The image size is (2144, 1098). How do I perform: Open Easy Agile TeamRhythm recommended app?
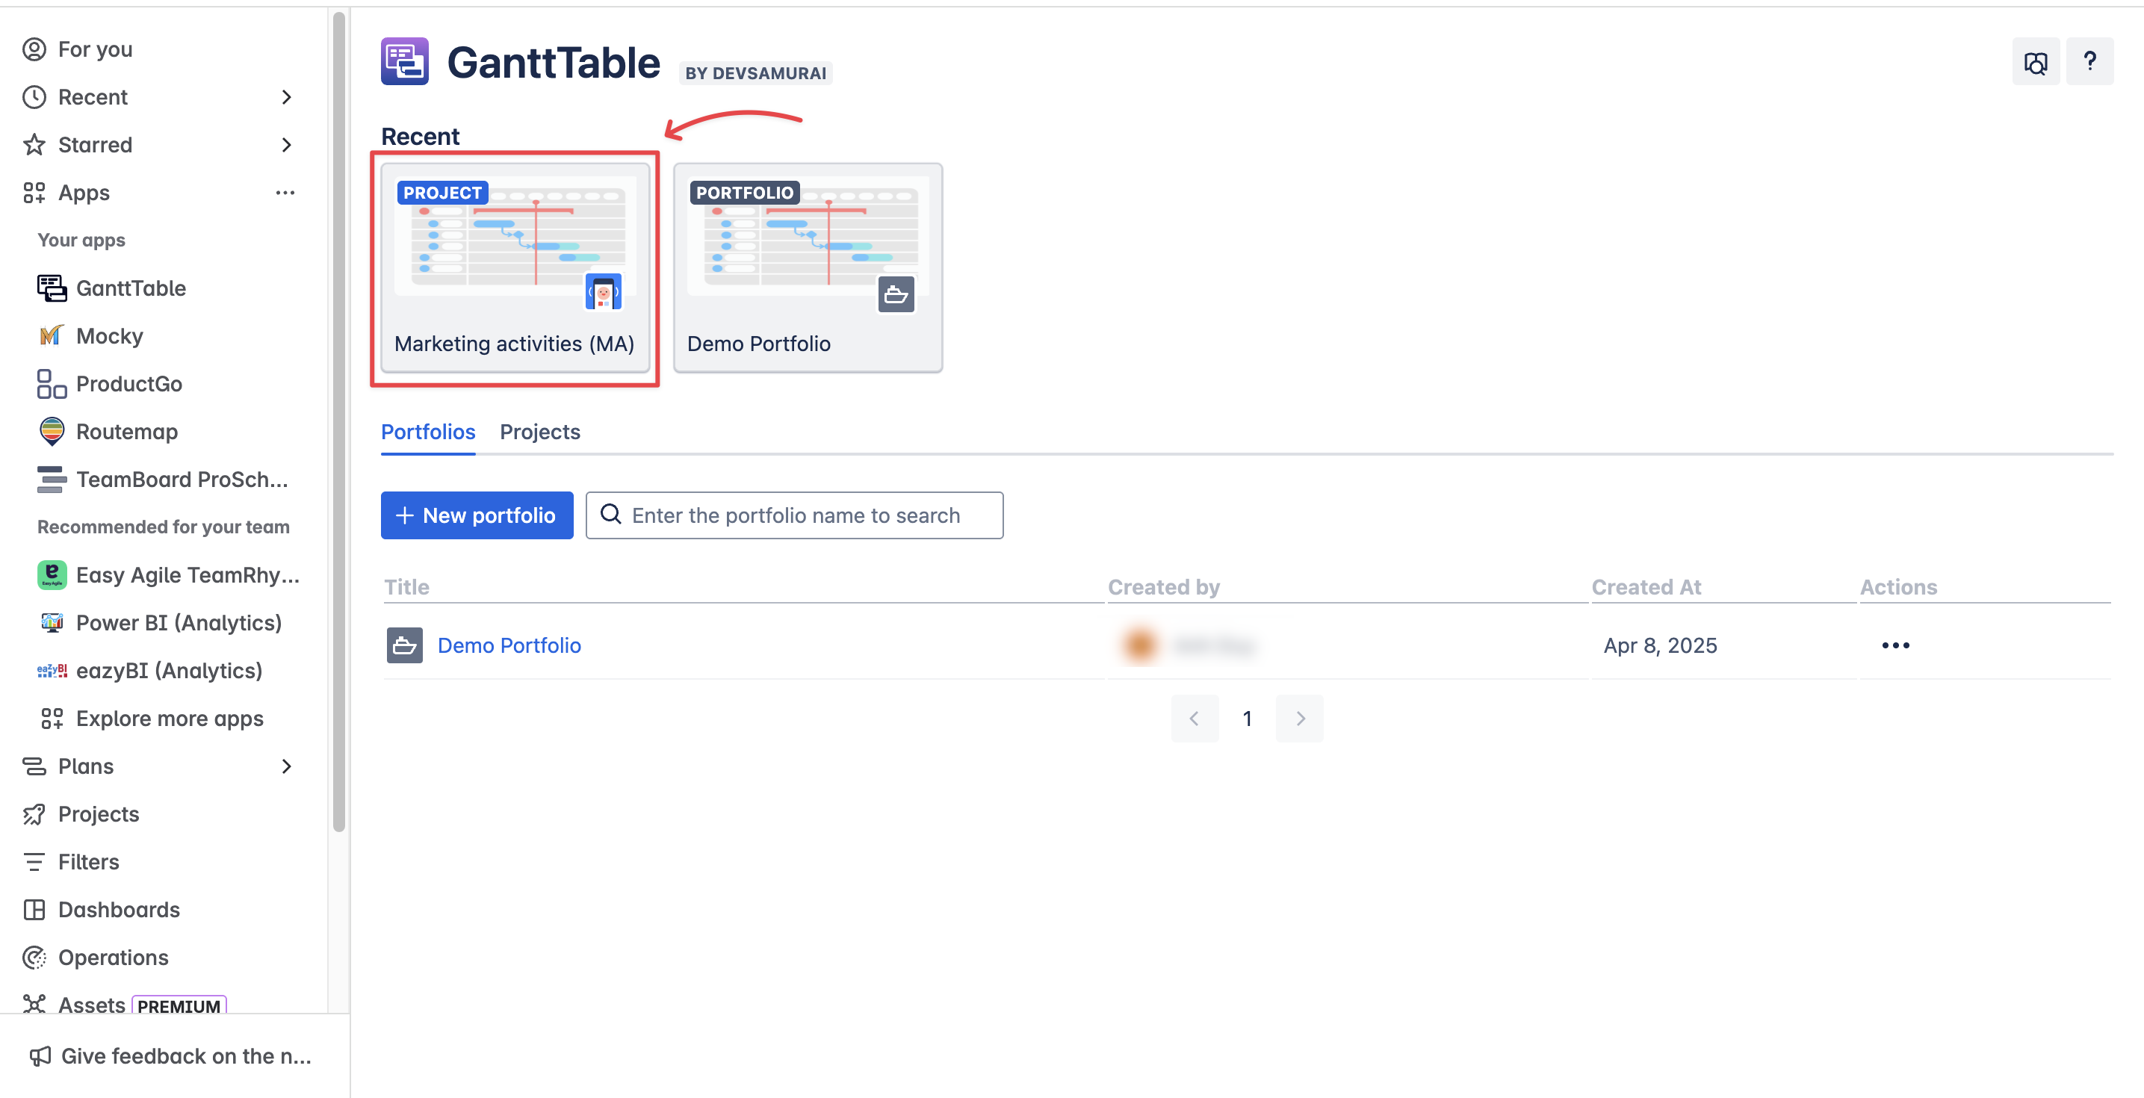(x=187, y=575)
